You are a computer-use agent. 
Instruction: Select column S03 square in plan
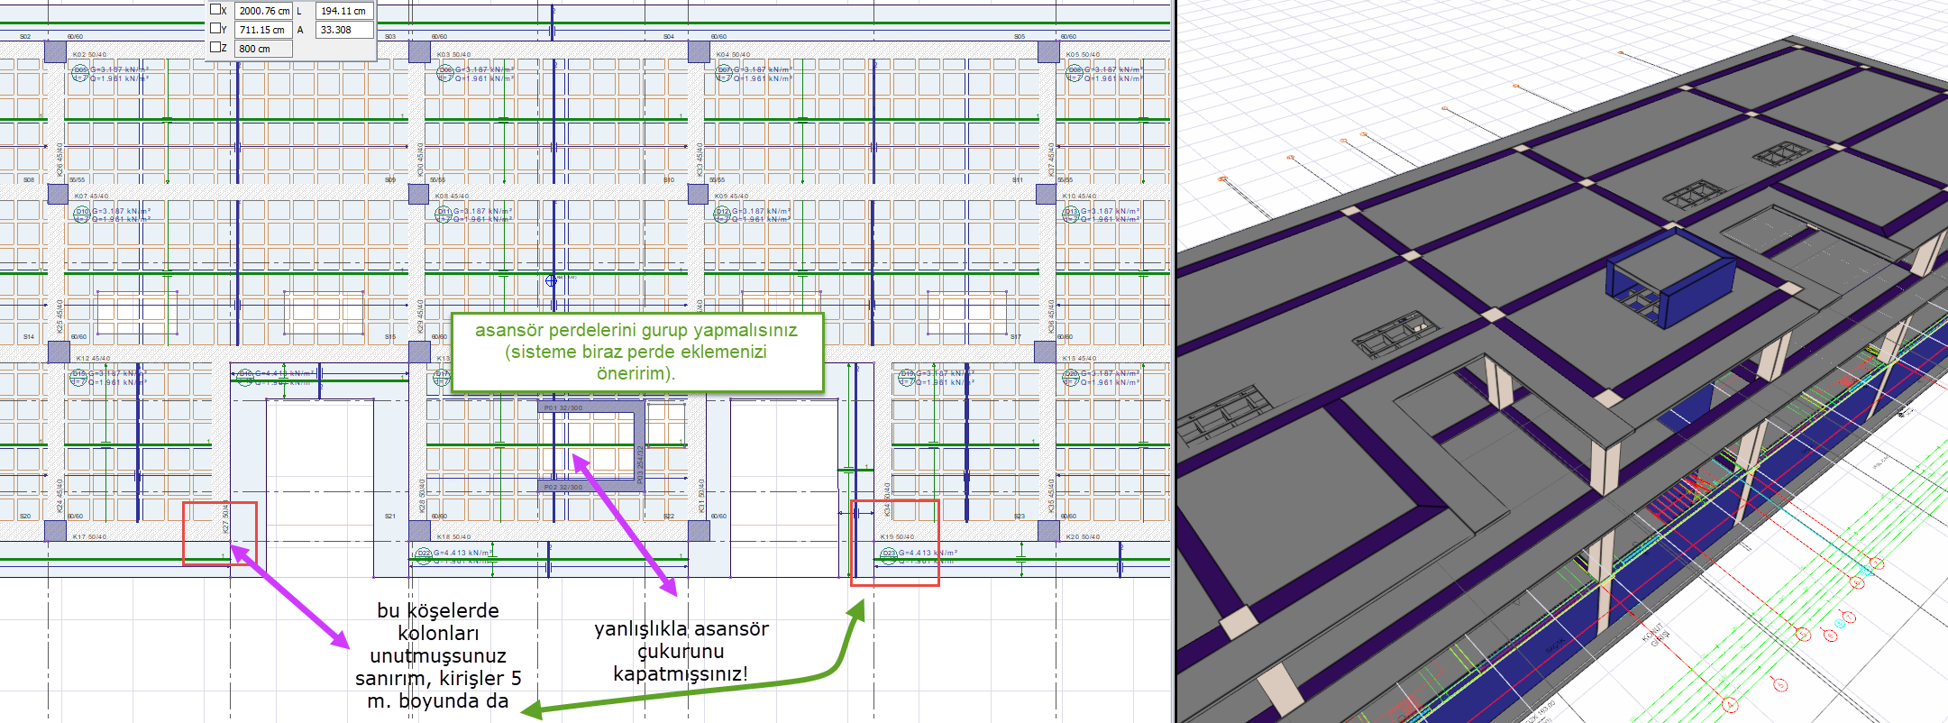click(419, 50)
